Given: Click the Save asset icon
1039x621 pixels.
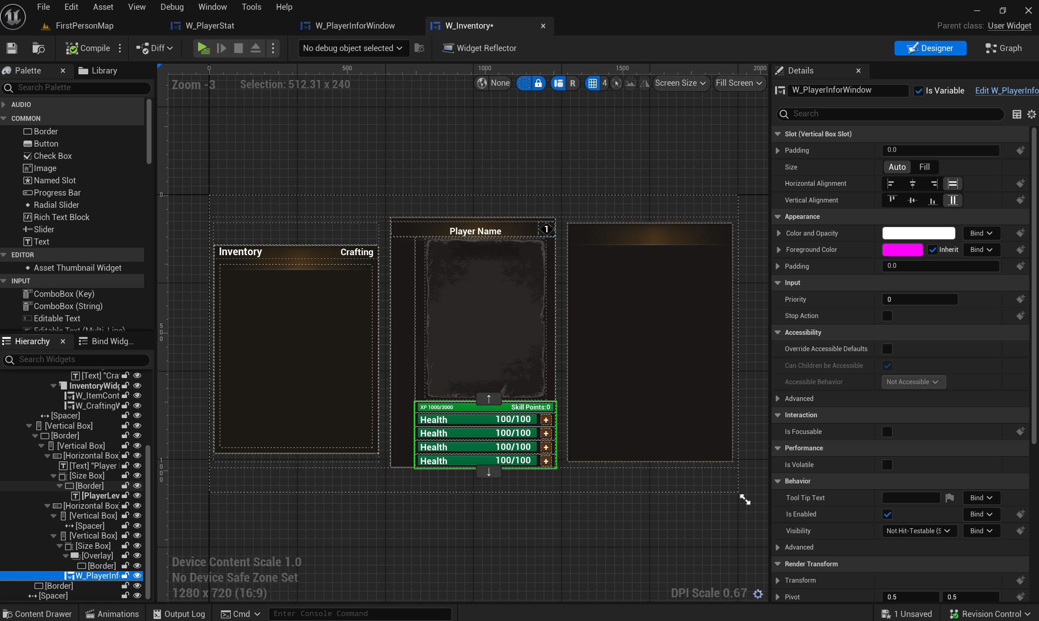Looking at the screenshot, I should tap(12, 48).
